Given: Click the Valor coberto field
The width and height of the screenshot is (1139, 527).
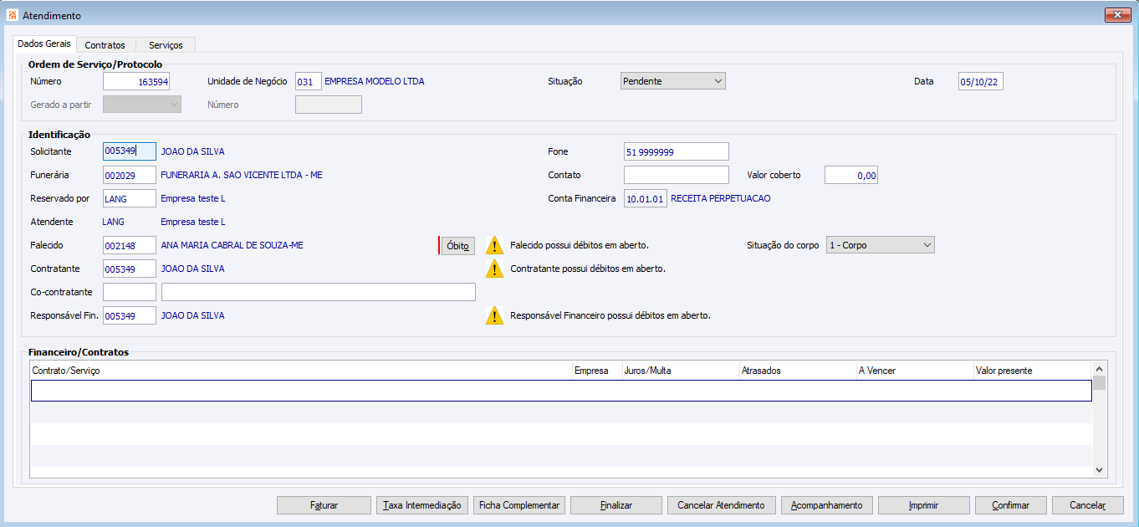Looking at the screenshot, I should pos(851,175).
